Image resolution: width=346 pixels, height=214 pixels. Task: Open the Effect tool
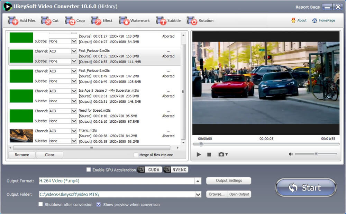(x=101, y=21)
